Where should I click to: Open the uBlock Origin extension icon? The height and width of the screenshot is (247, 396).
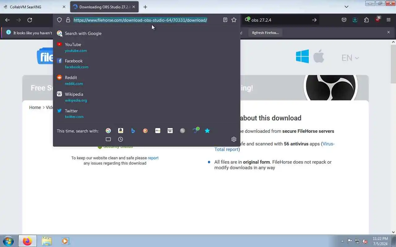pos(377,20)
